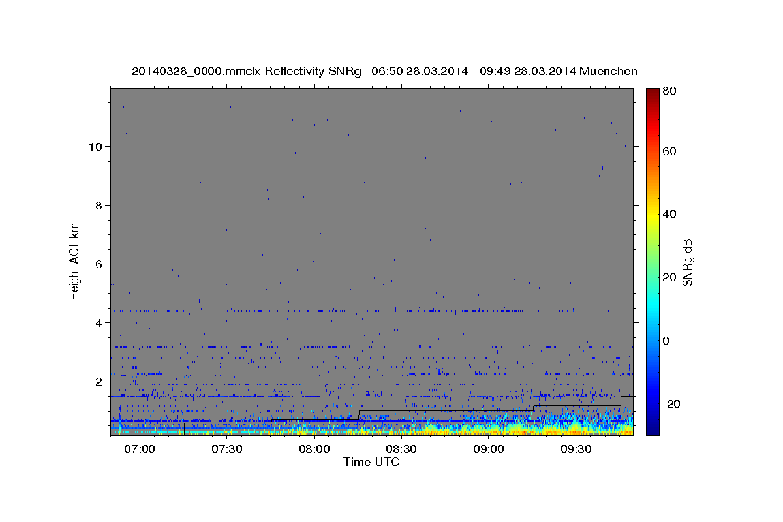
Task: Click the 'Height AGL km' axis label
Action: coord(75,260)
